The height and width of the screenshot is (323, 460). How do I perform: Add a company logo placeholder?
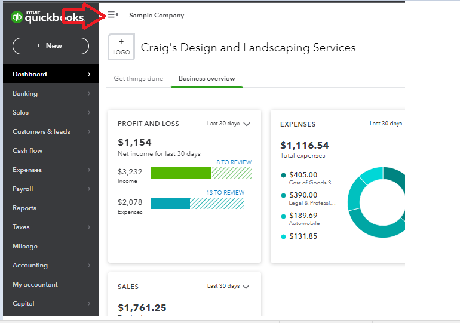coord(121,47)
